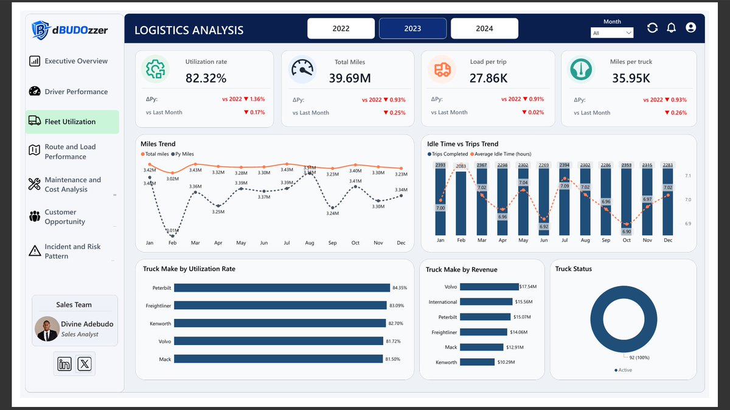Screen dimensions: 730x410
Task: Go to Driver Performance page
Action: pyautogui.click(x=76, y=92)
